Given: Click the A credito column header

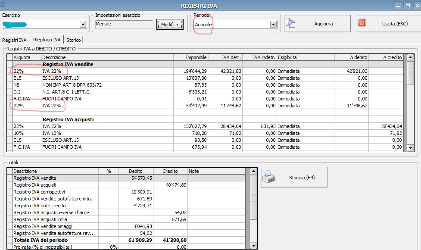Looking at the screenshot, I should click(386, 57).
